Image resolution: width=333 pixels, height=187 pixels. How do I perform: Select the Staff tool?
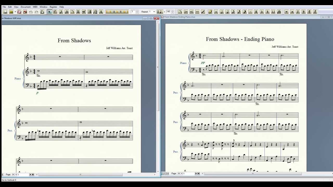coord(55,12)
